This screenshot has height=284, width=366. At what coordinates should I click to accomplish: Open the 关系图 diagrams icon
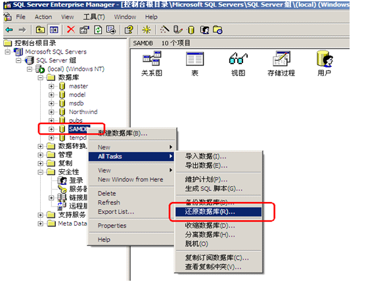(152, 58)
